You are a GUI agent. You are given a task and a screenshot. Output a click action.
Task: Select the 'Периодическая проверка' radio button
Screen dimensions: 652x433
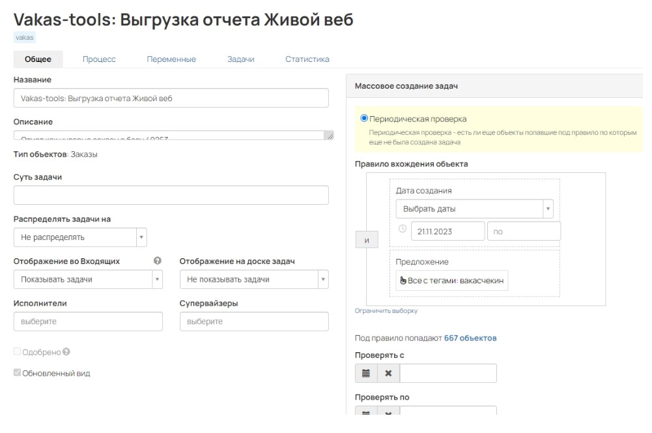364,119
